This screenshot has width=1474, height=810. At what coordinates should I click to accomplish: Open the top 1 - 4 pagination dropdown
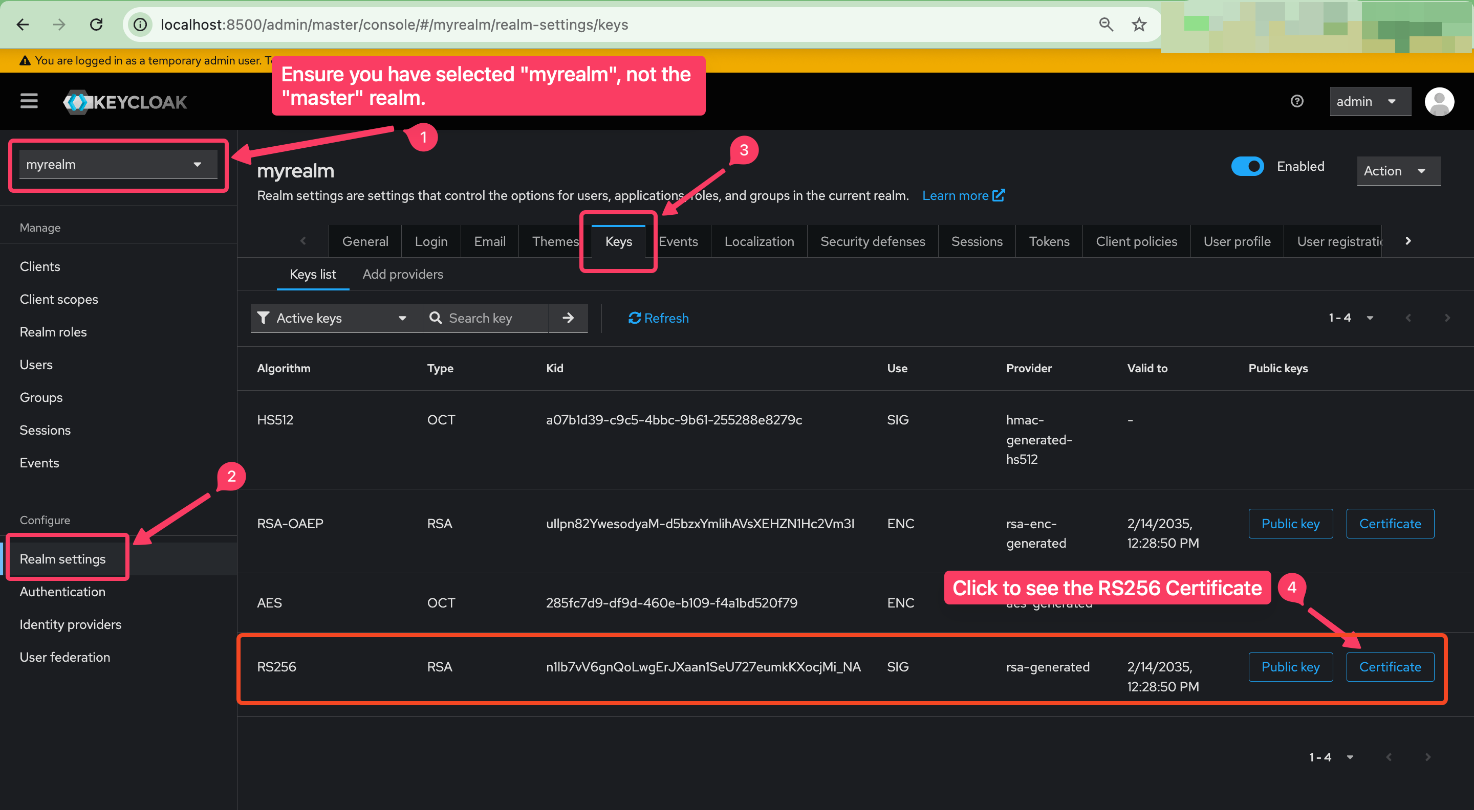click(x=1351, y=318)
